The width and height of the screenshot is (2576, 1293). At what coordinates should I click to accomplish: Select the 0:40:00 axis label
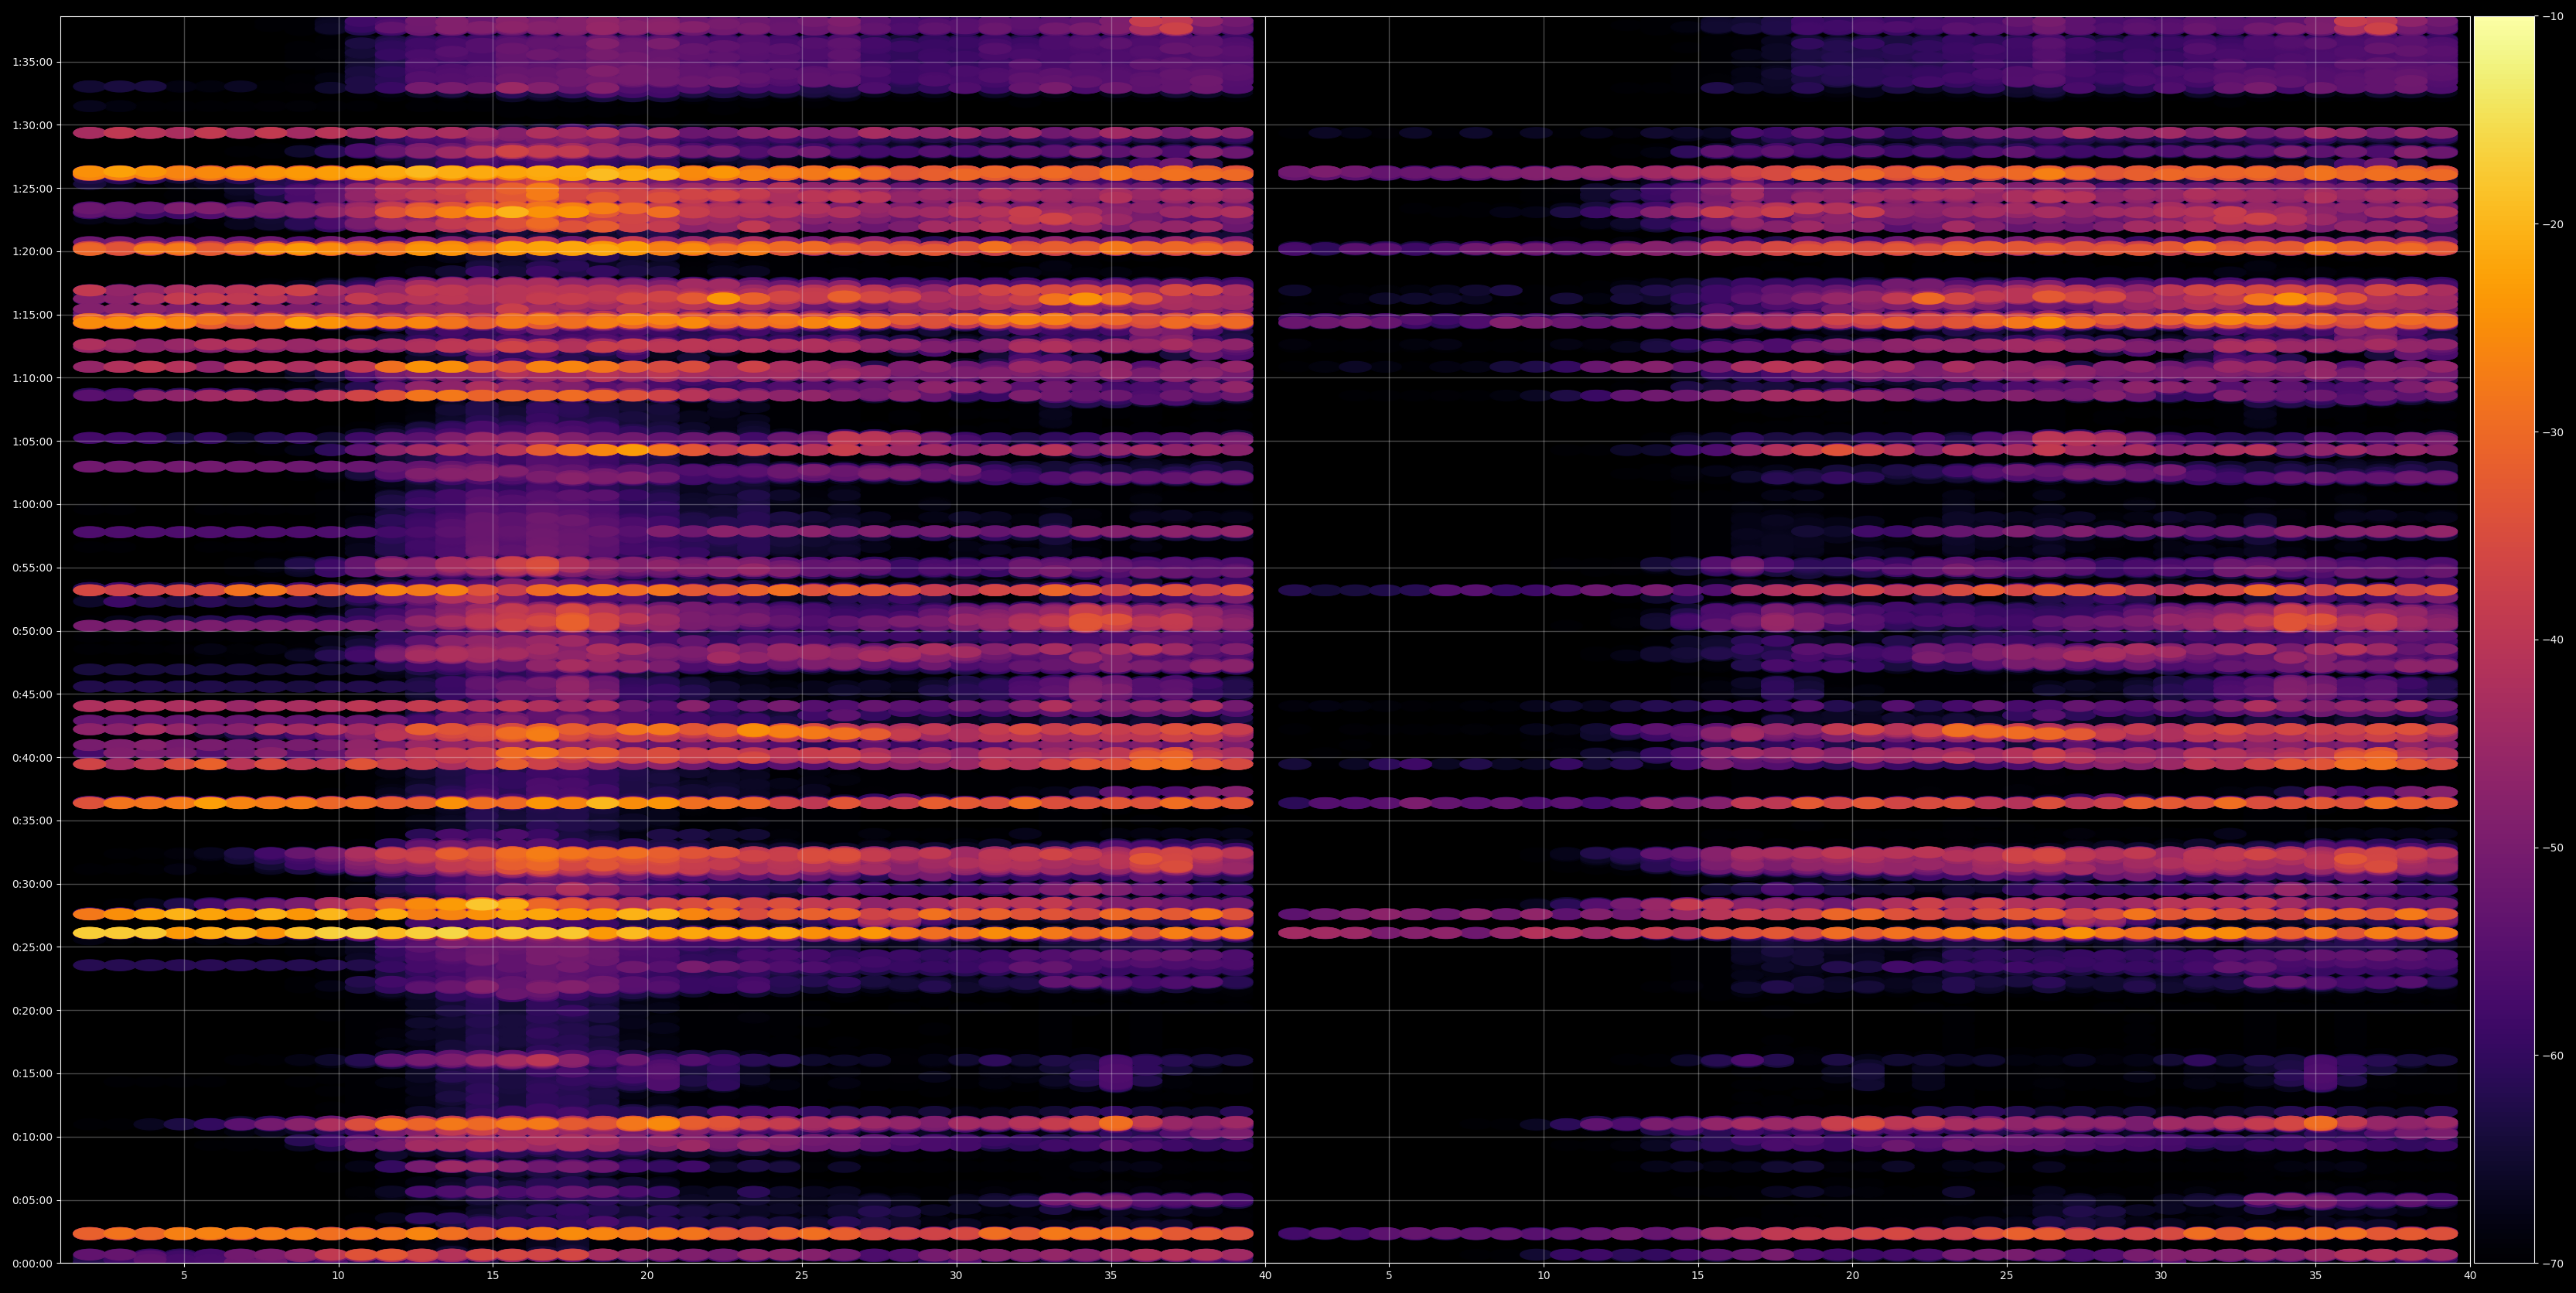[x=32, y=758]
